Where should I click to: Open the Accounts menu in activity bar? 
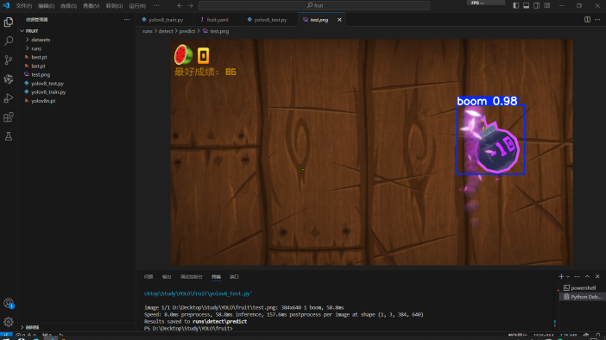click(9, 303)
